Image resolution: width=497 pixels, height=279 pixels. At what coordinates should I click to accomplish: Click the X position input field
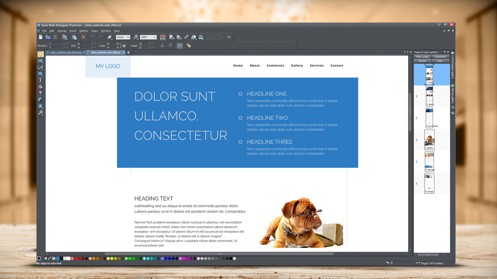(57, 43)
